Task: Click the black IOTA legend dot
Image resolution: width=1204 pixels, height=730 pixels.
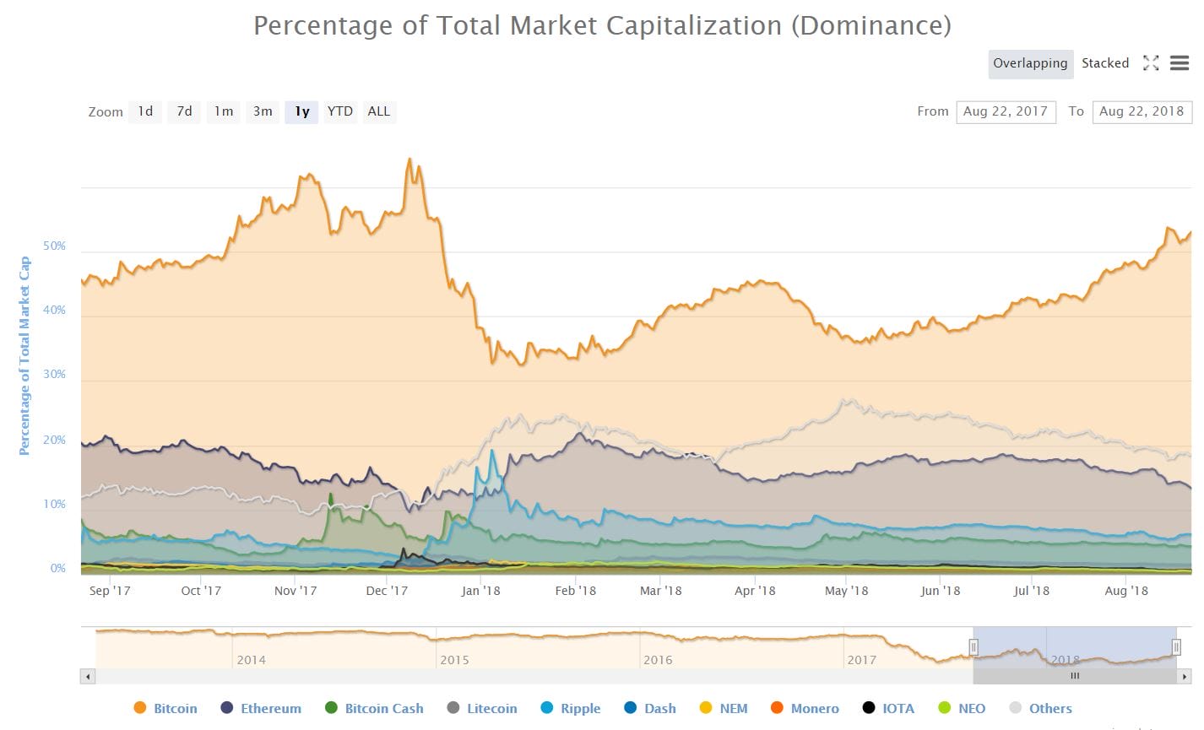Action: point(869,708)
